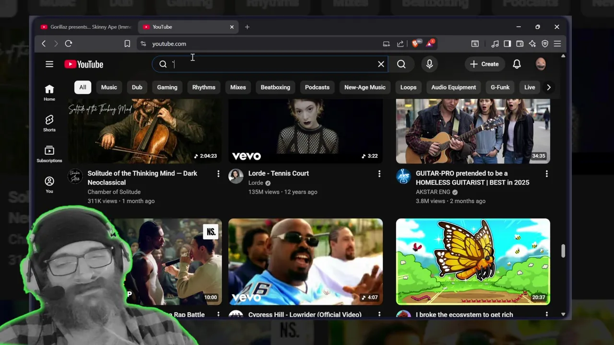Open options menu for Lorde Tennis Court
Viewport: 614px width, 345px height.
(x=379, y=173)
